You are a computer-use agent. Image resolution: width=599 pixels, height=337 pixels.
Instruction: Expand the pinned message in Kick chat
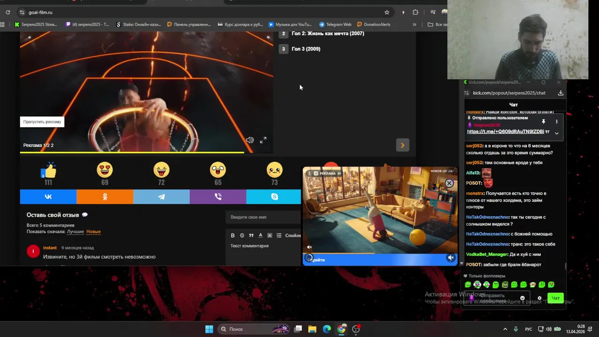point(556,133)
